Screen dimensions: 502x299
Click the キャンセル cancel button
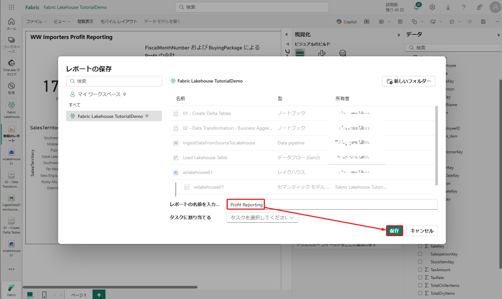[x=422, y=231]
